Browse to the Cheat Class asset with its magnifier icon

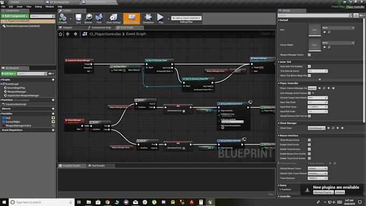pyautogui.click(x=333, y=128)
